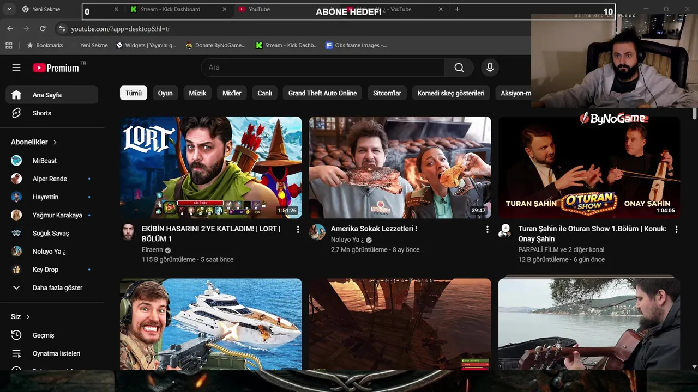698x392 pixels.
Task: Select the Tümü filter chip
Action: 134,93
